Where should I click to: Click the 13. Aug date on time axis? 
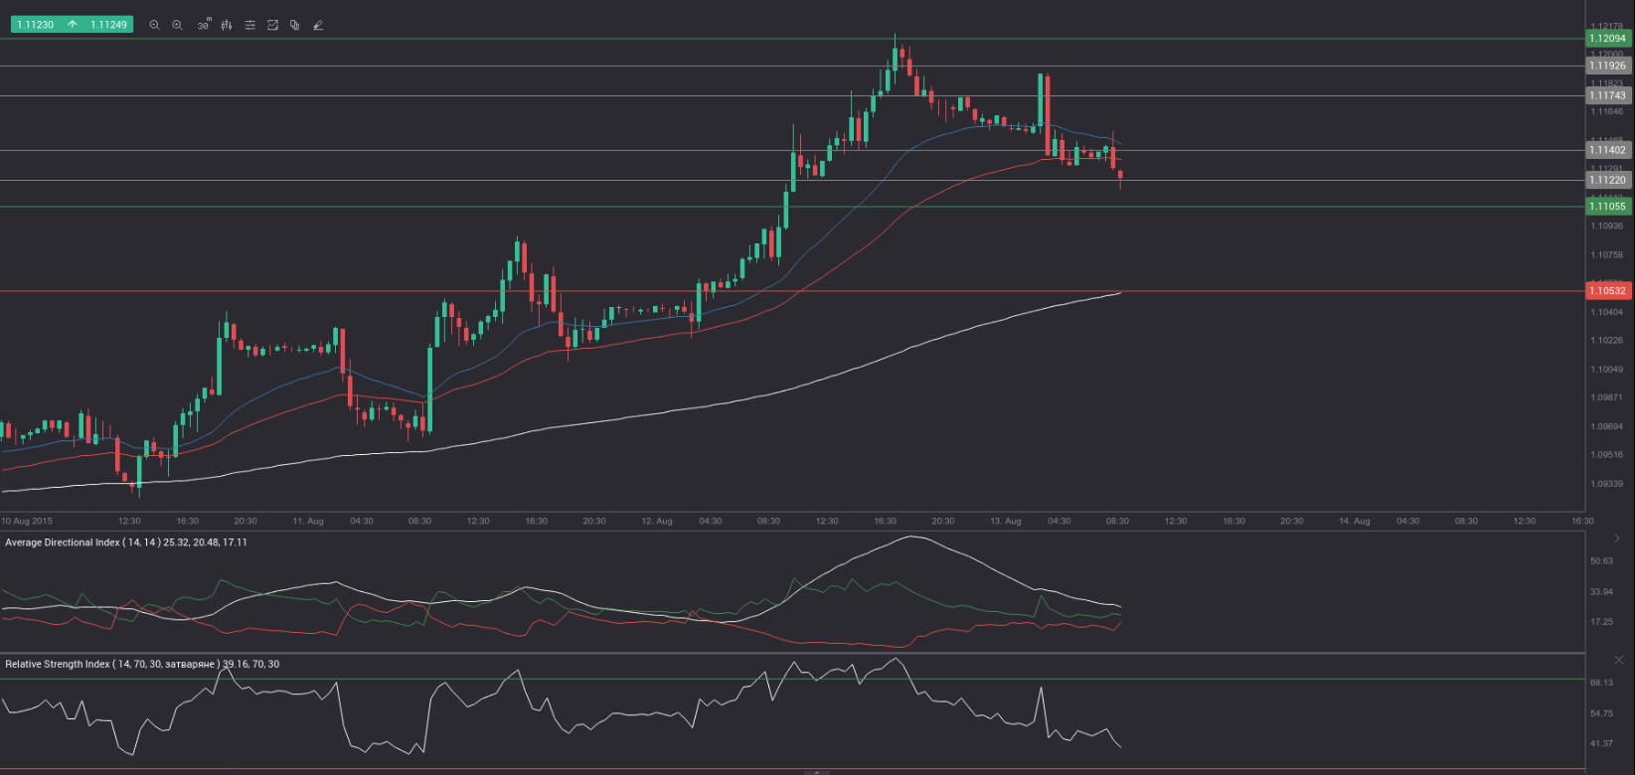point(1005,521)
